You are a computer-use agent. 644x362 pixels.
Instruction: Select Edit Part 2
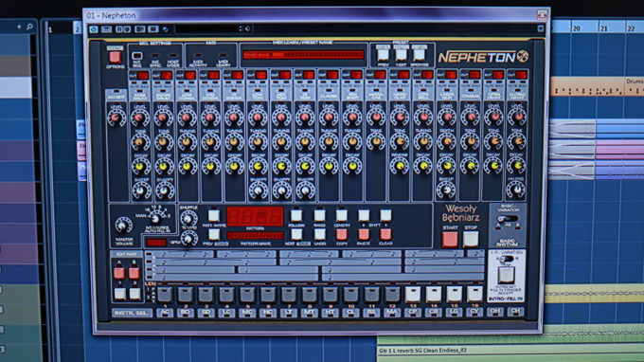[134, 294]
